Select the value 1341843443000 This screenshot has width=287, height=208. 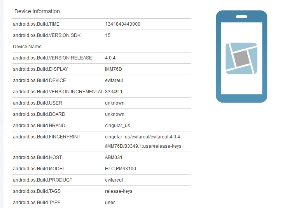(122, 24)
